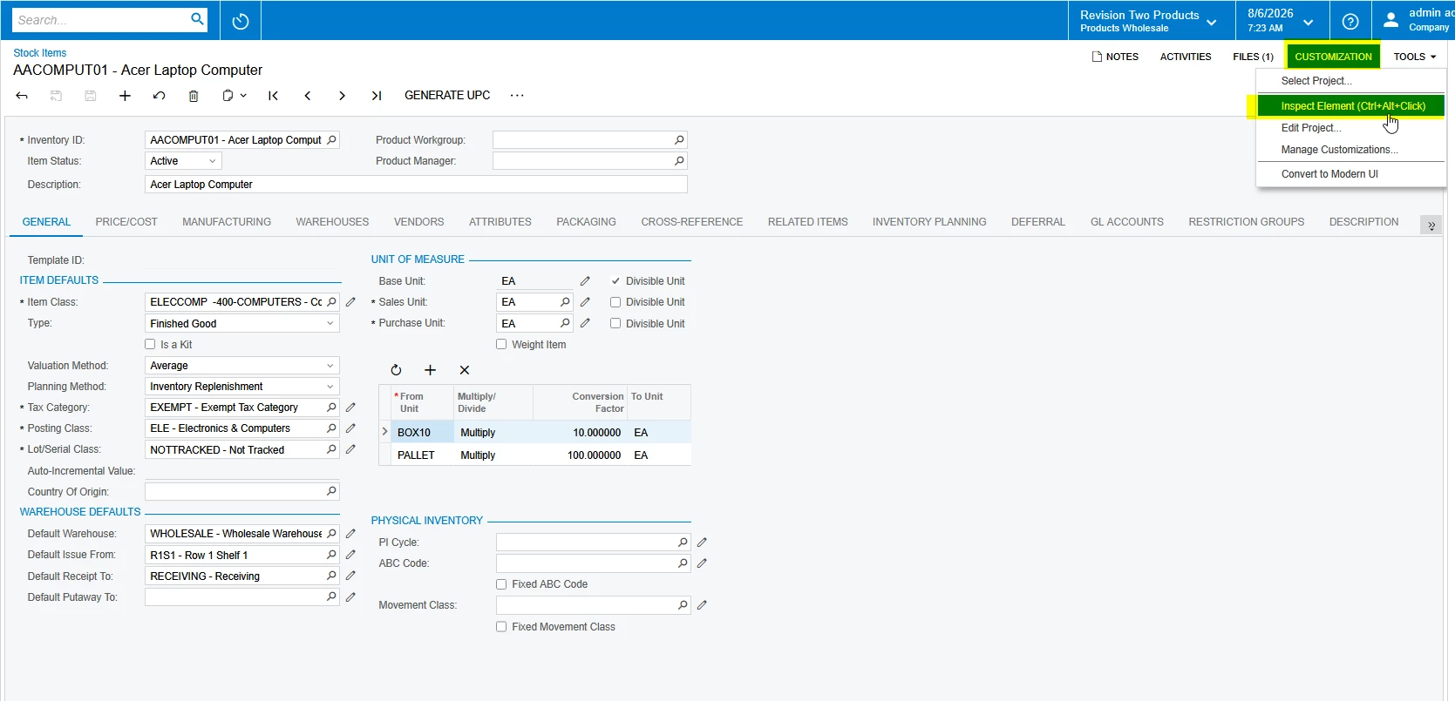Image resolution: width=1455 pixels, height=701 pixels.
Task: Open the Help question mark icon
Action: click(1350, 21)
